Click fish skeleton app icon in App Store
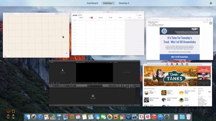 coord(164,100)
